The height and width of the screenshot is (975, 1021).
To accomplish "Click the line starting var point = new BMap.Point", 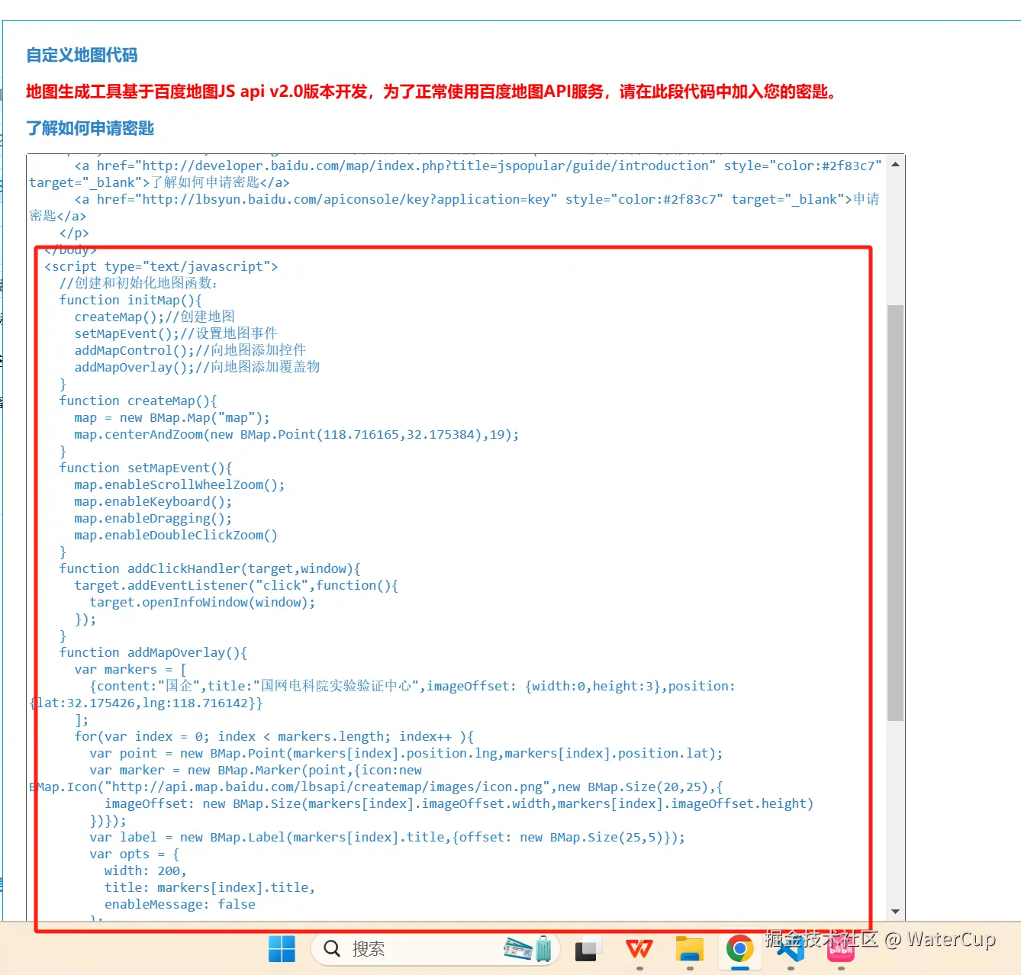I will [406, 753].
